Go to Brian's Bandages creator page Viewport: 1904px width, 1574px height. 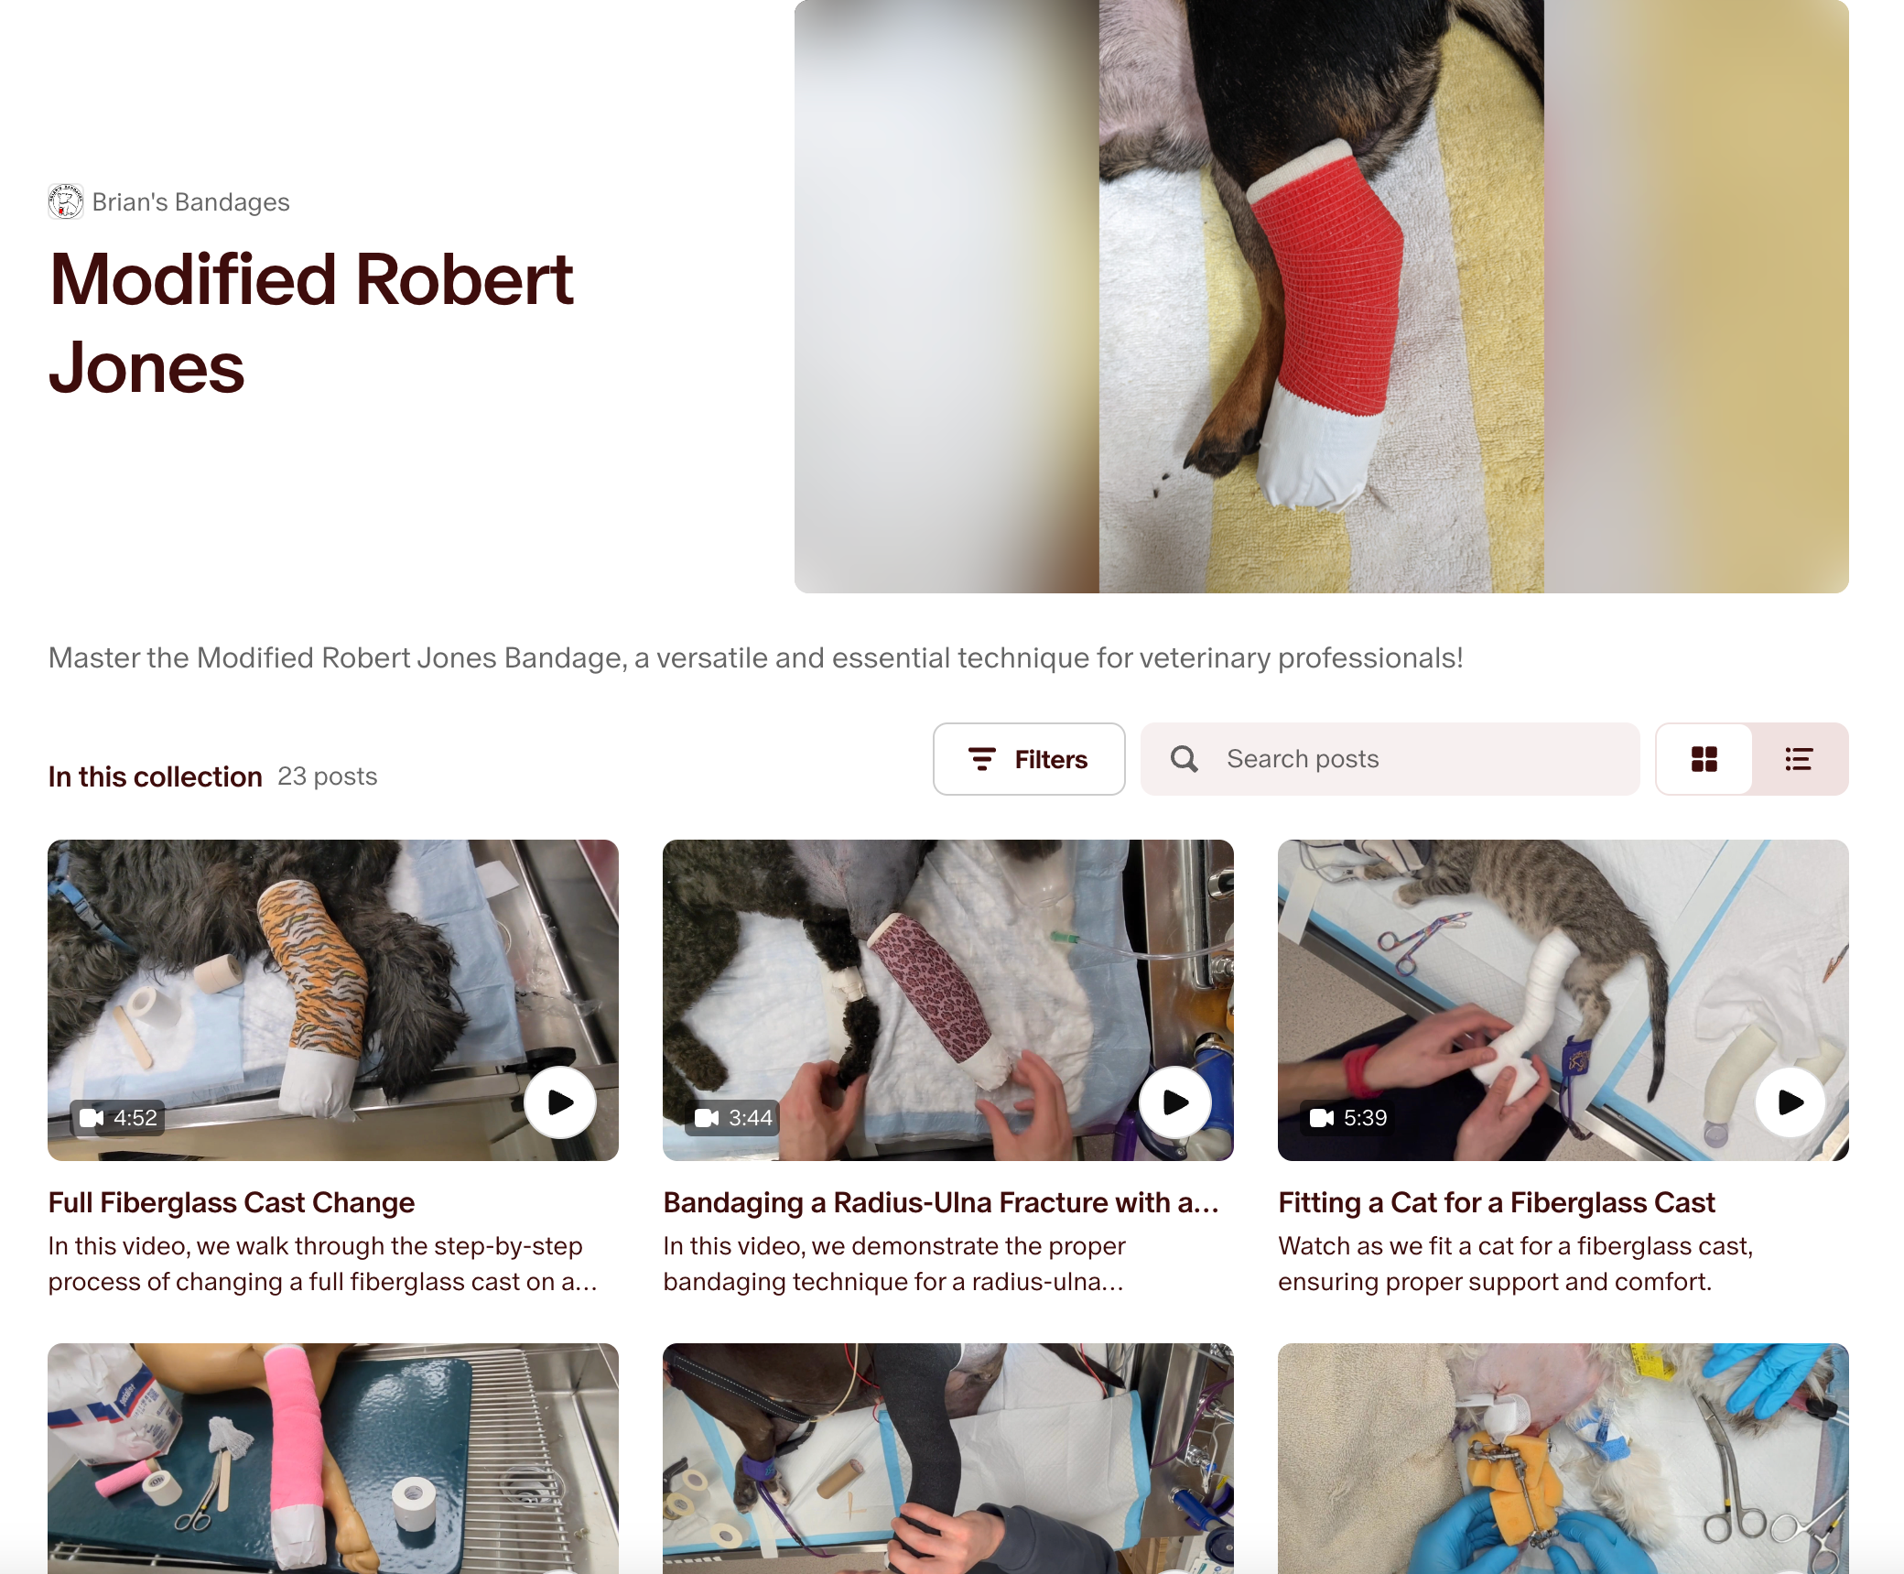click(190, 201)
